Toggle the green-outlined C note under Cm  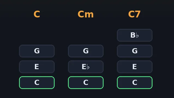(86, 82)
